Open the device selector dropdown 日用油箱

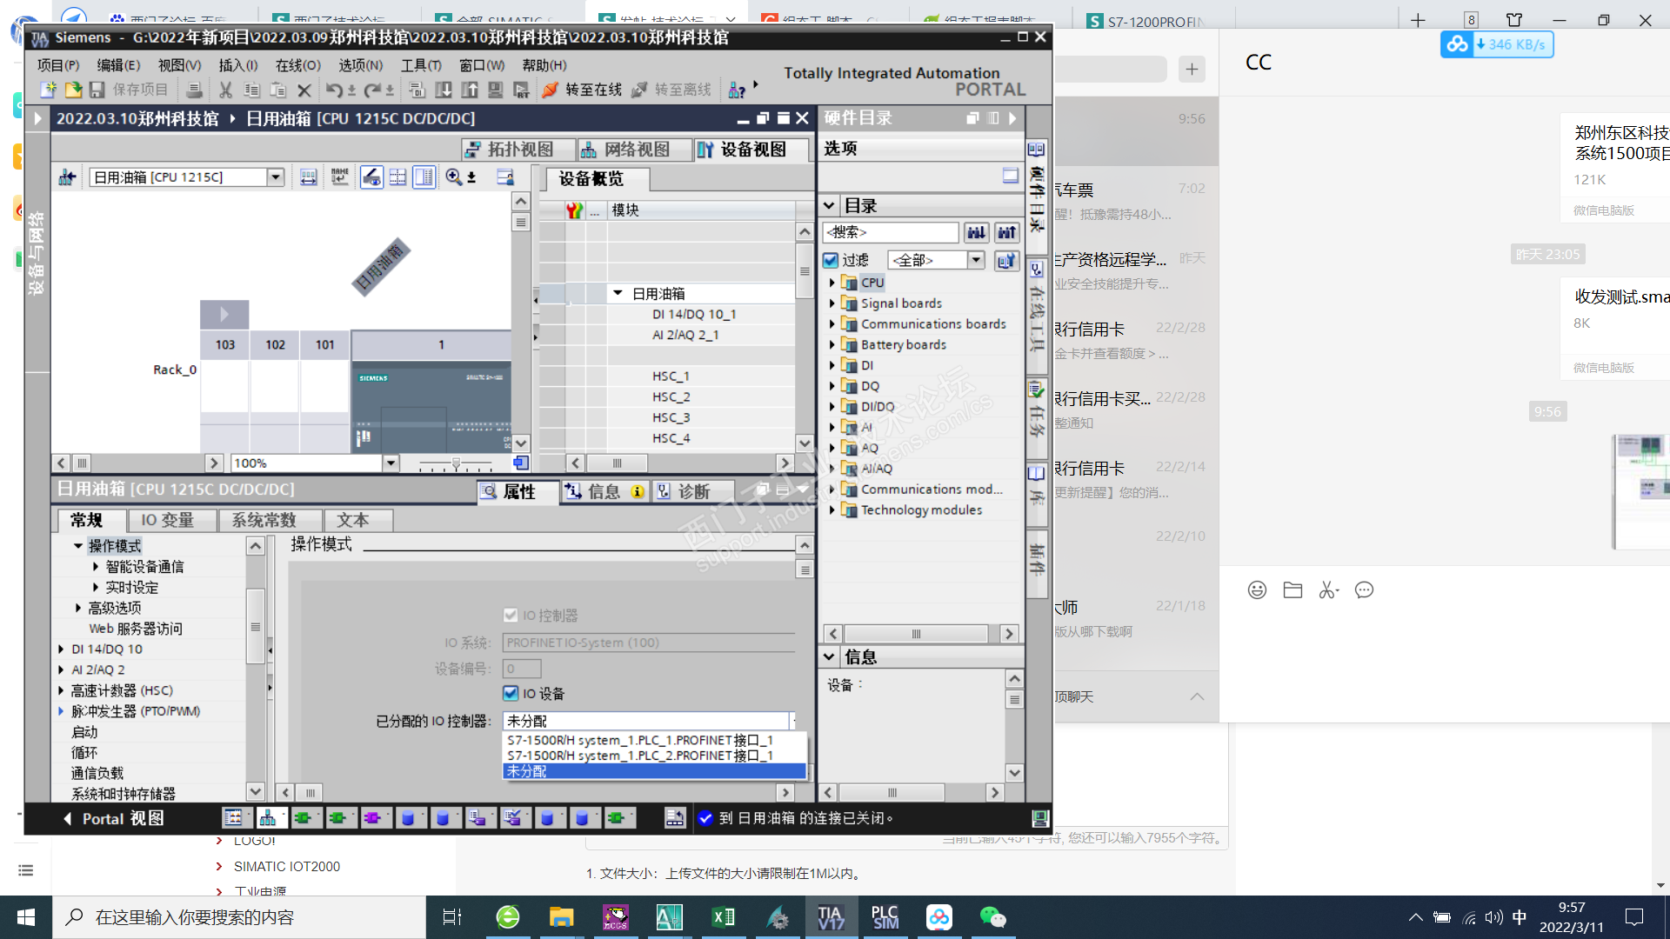(x=276, y=177)
